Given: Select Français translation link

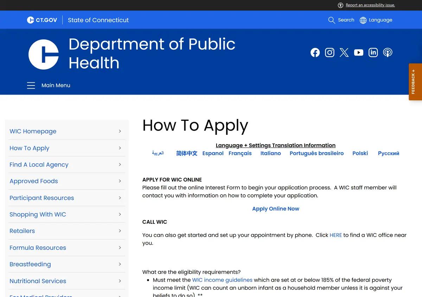Looking at the screenshot, I should (240, 153).
